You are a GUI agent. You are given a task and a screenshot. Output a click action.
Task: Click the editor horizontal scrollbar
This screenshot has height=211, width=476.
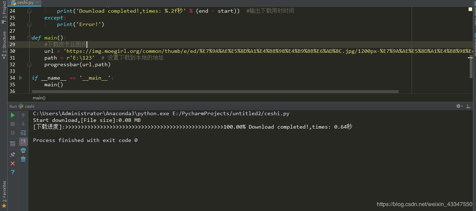pyautogui.click(x=215, y=92)
